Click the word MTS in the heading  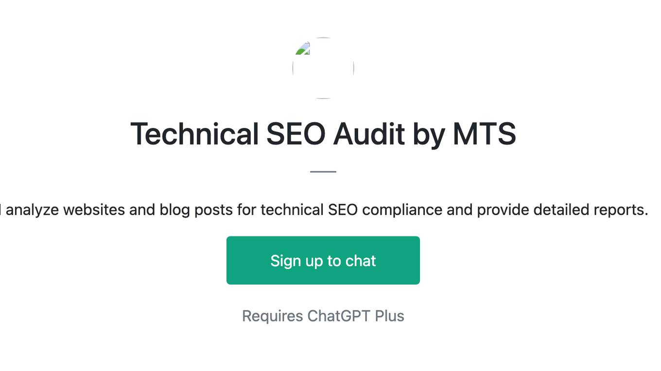tap(484, 134)
